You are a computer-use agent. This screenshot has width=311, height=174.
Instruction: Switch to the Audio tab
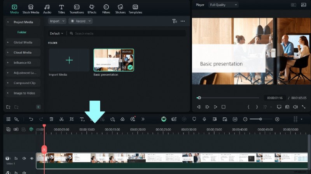click(47, 9)
